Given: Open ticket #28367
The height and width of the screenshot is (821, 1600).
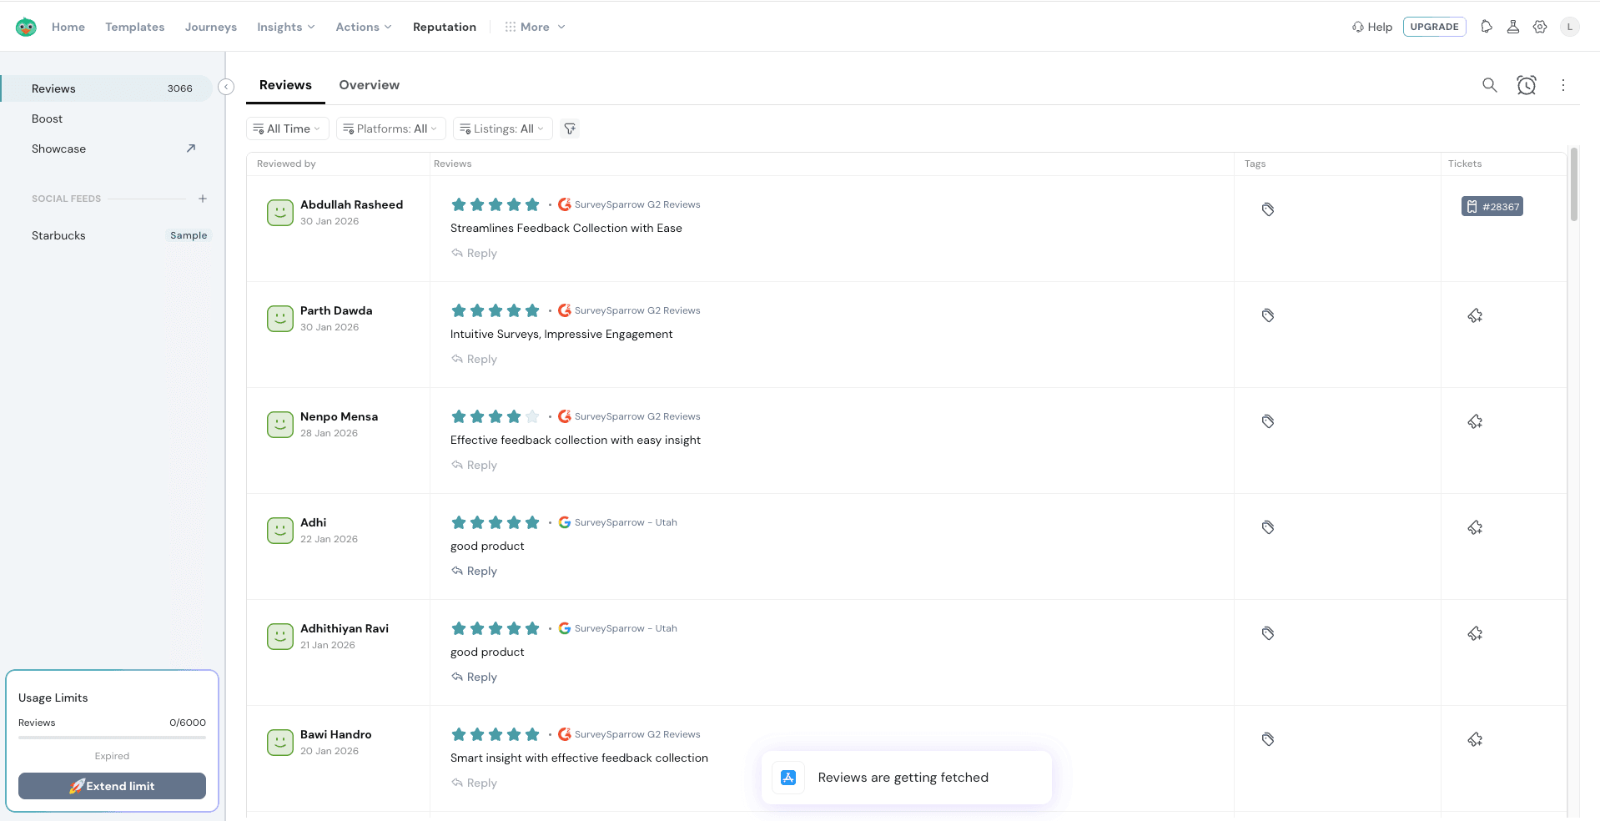Looking at the screenshot, I should click(1492, 206).
